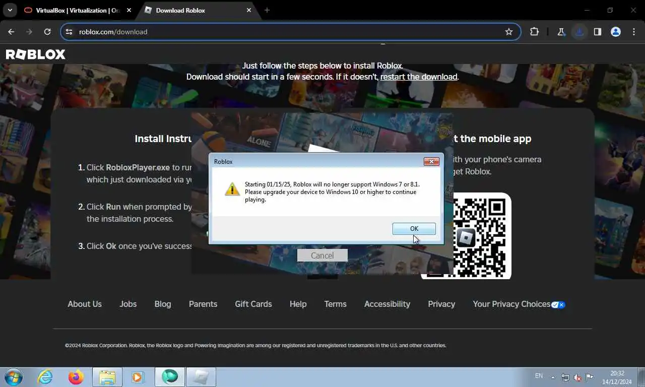Open the About Us footer link

click(x=85, y=304)
